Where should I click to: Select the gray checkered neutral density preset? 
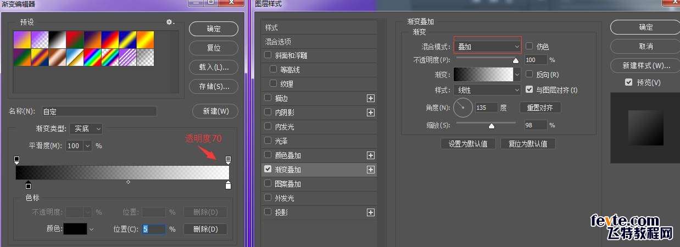[145, 57]
